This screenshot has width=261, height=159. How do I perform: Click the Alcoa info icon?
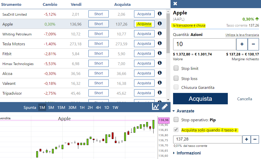pyautogui.click(x=160, y=73)
